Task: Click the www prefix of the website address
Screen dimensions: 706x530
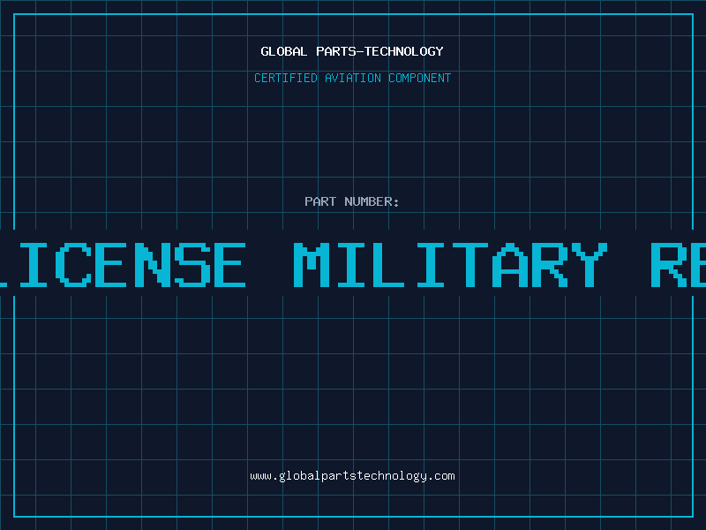Action: (x=260, y=476)
